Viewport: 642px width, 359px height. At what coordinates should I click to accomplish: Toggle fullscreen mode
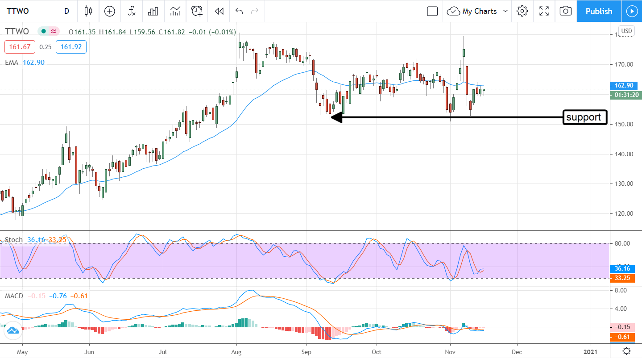(544, 11)
